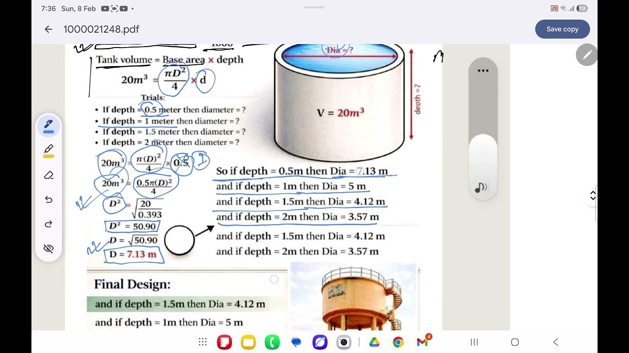Open the yellow My Files app
Viewport: 629px width, 353px height.
click(249, 342)
